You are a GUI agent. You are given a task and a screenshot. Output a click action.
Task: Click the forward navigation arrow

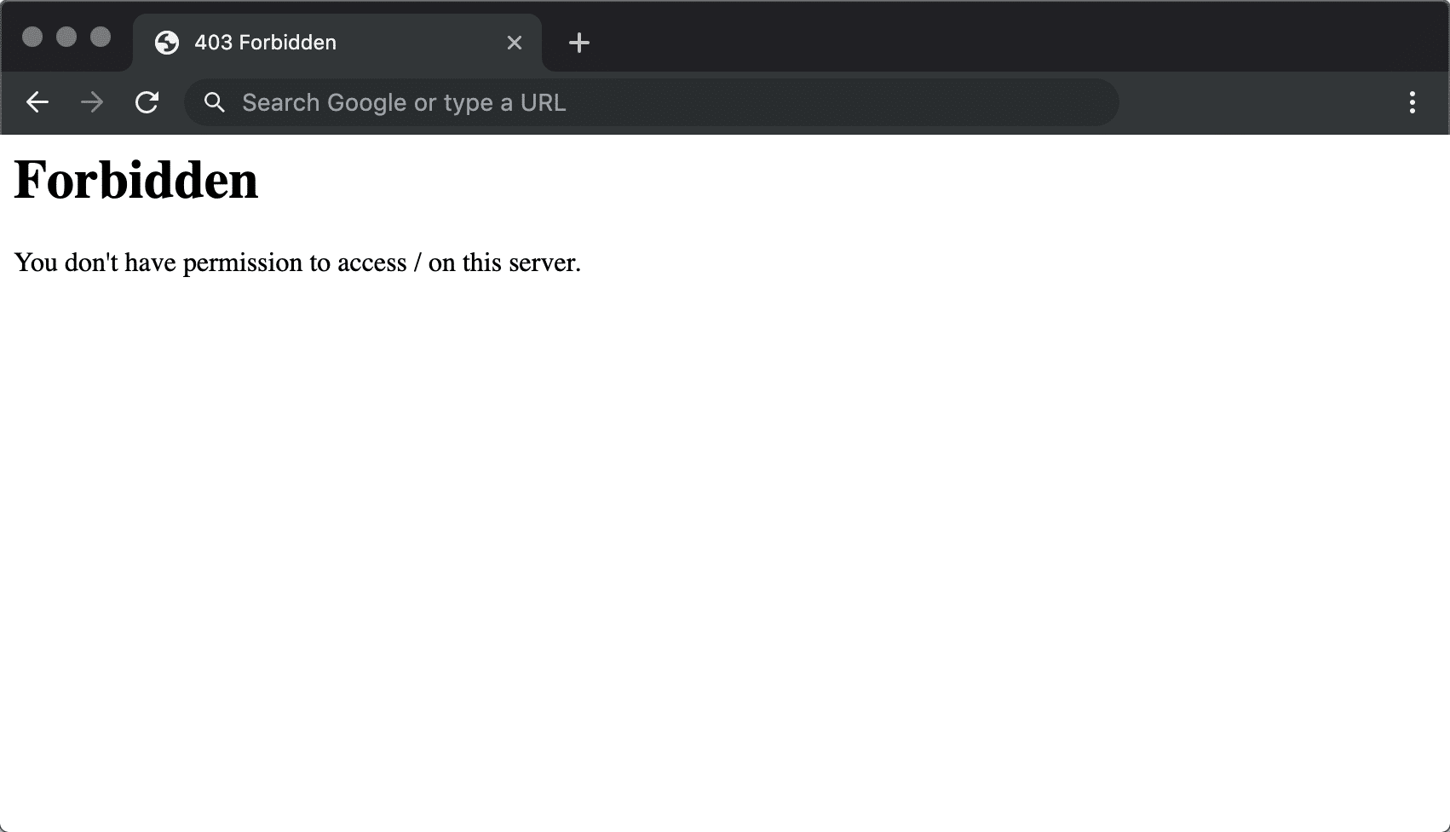(91, 102)
